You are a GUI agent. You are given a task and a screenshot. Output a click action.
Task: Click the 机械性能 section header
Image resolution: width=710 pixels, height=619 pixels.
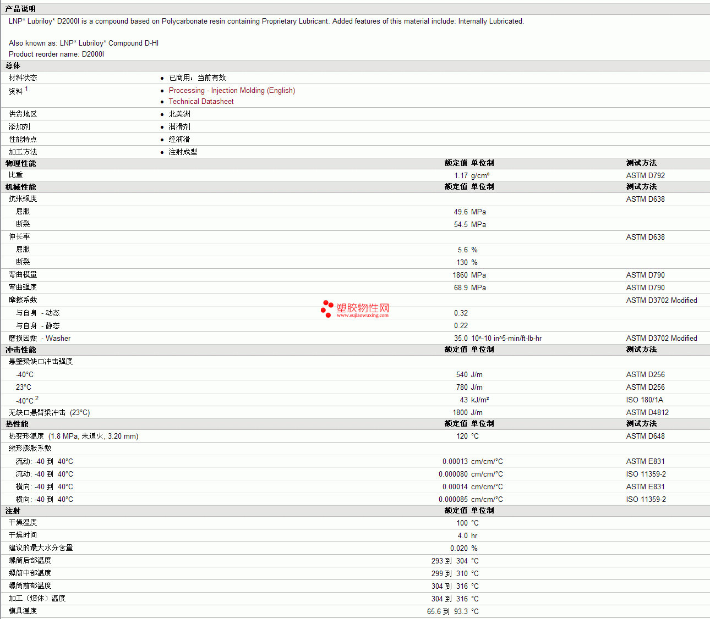click(21, 187)
